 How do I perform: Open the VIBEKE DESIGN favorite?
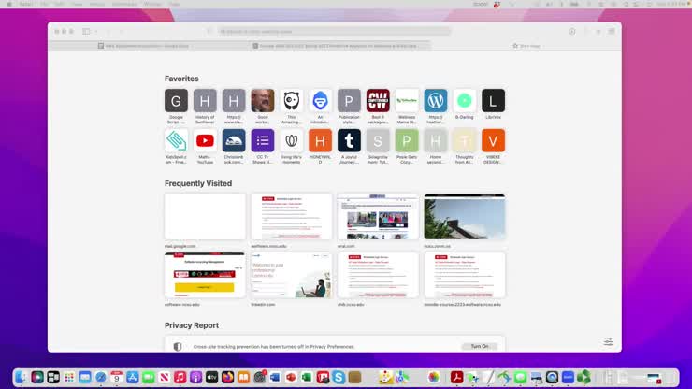coord(493,140)
